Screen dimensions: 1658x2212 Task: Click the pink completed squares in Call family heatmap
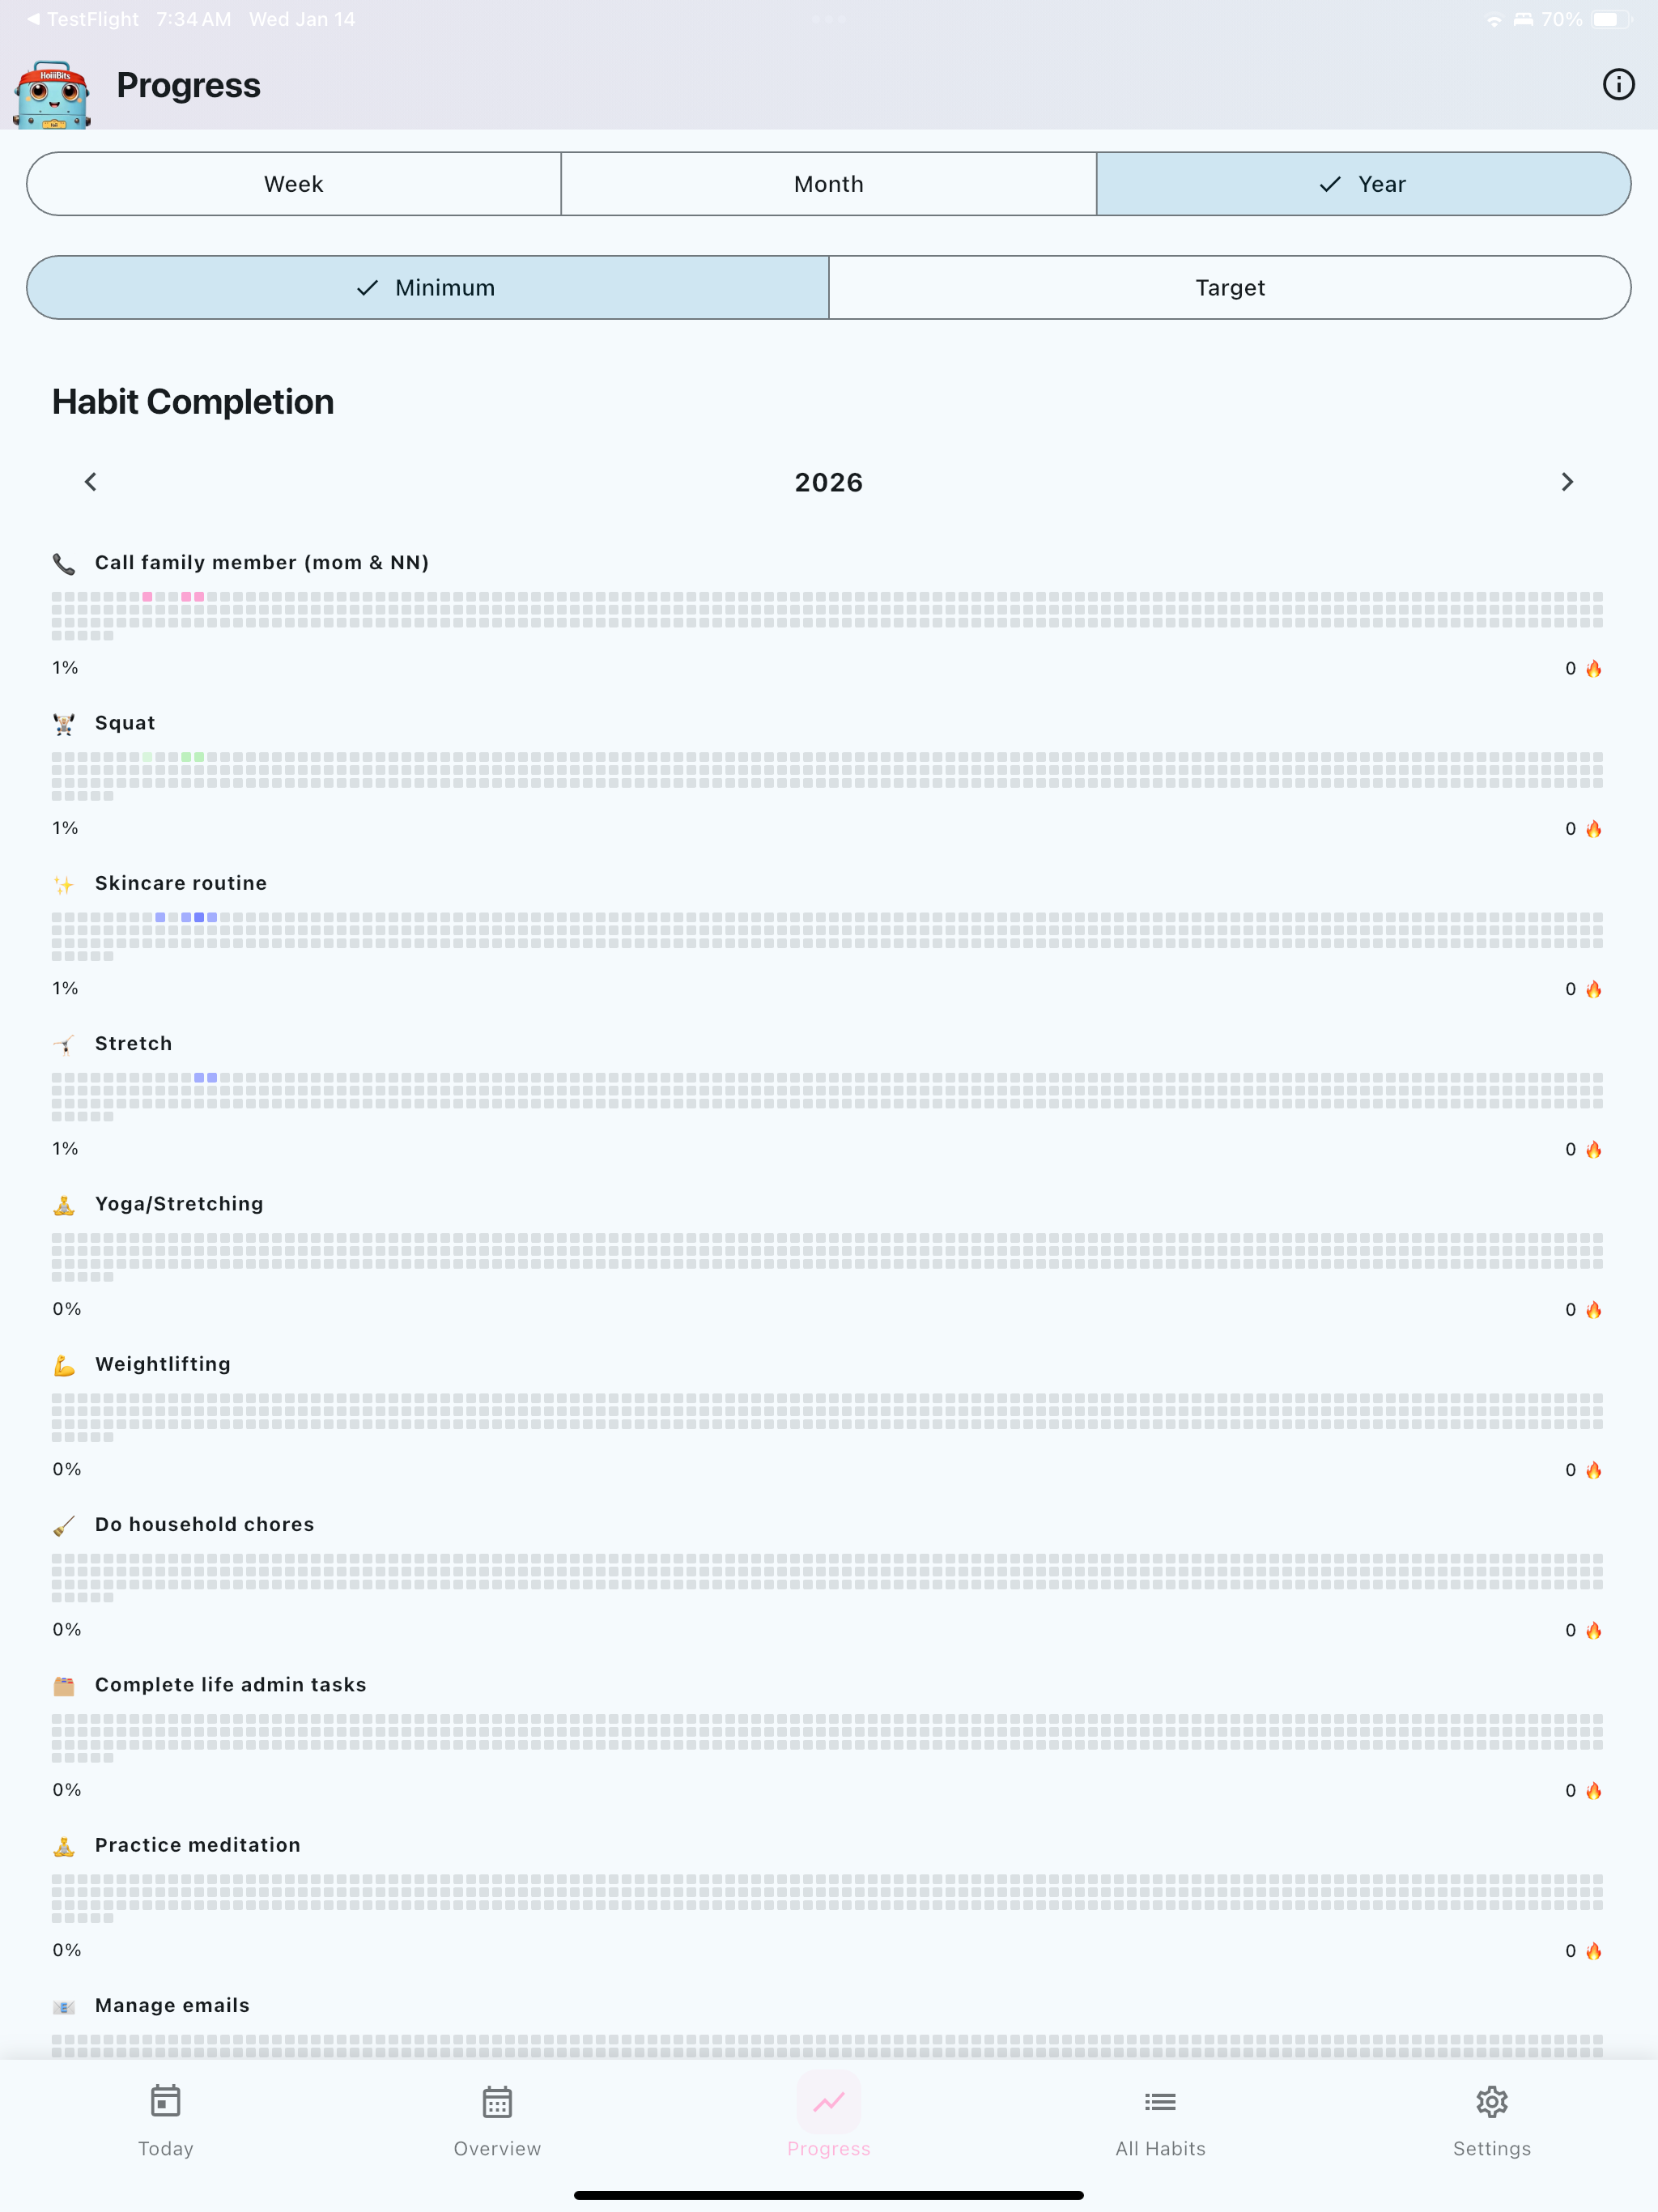[x=192, y=597]
